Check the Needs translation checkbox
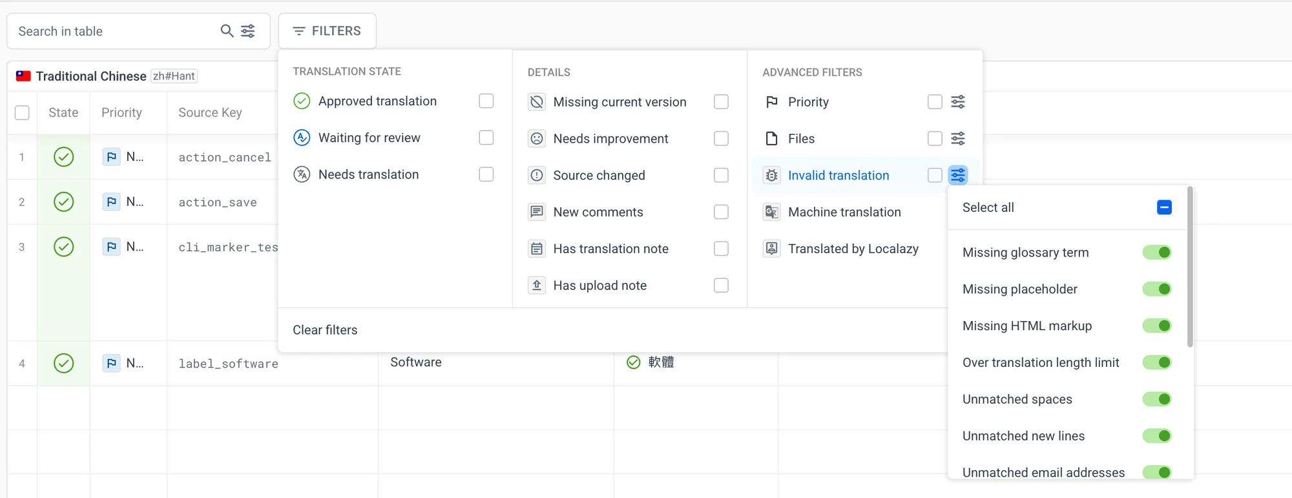The width and height of the screenshot is (1292, 498). click(486, 174)
